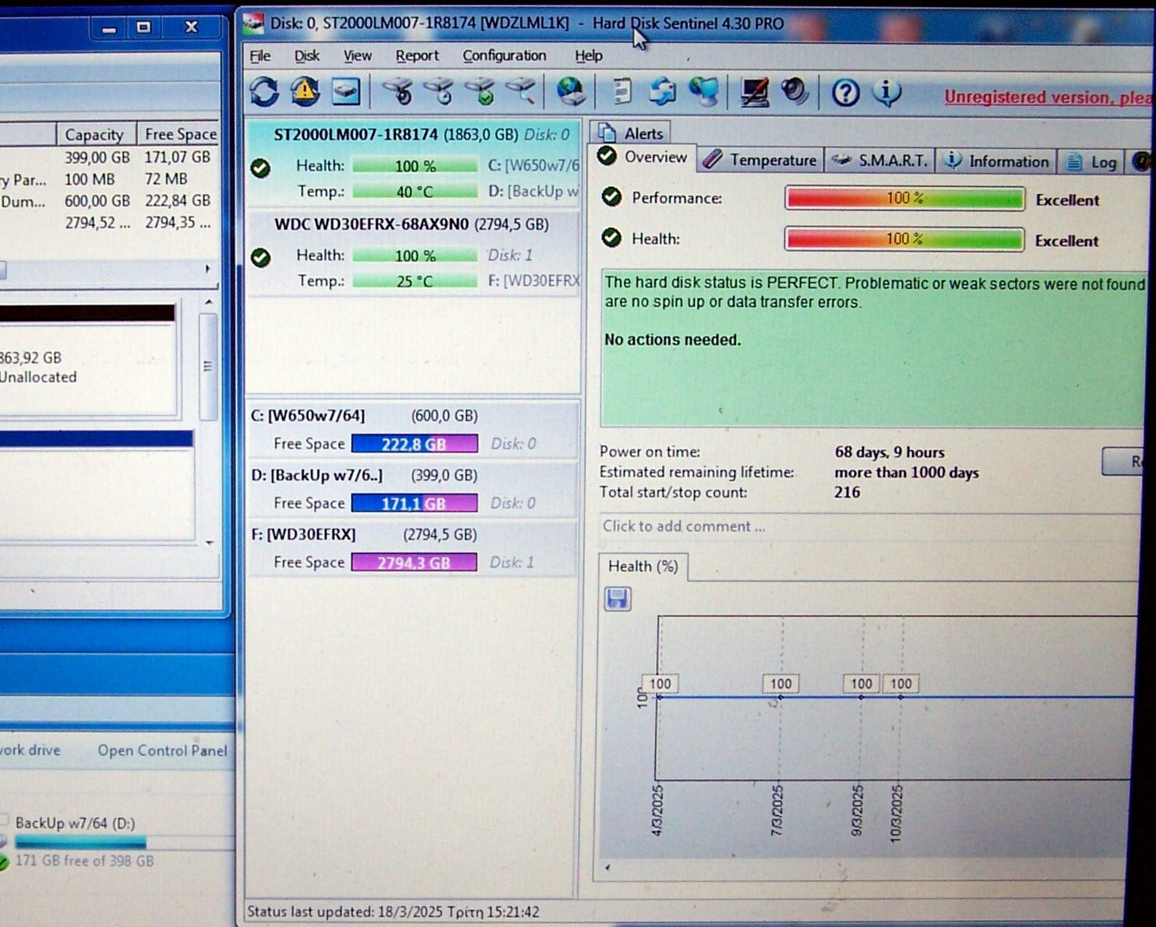Click the Performance 100 % gradient bar
Image resolution: width=1156 pixels, height=927 pixels.
(x=904, y=199)
